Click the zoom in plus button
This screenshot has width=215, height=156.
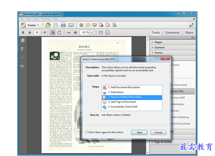click(75, 32)
